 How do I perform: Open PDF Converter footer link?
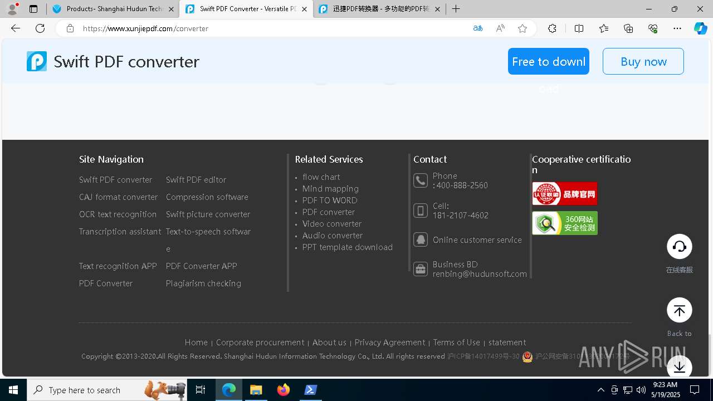106,283
